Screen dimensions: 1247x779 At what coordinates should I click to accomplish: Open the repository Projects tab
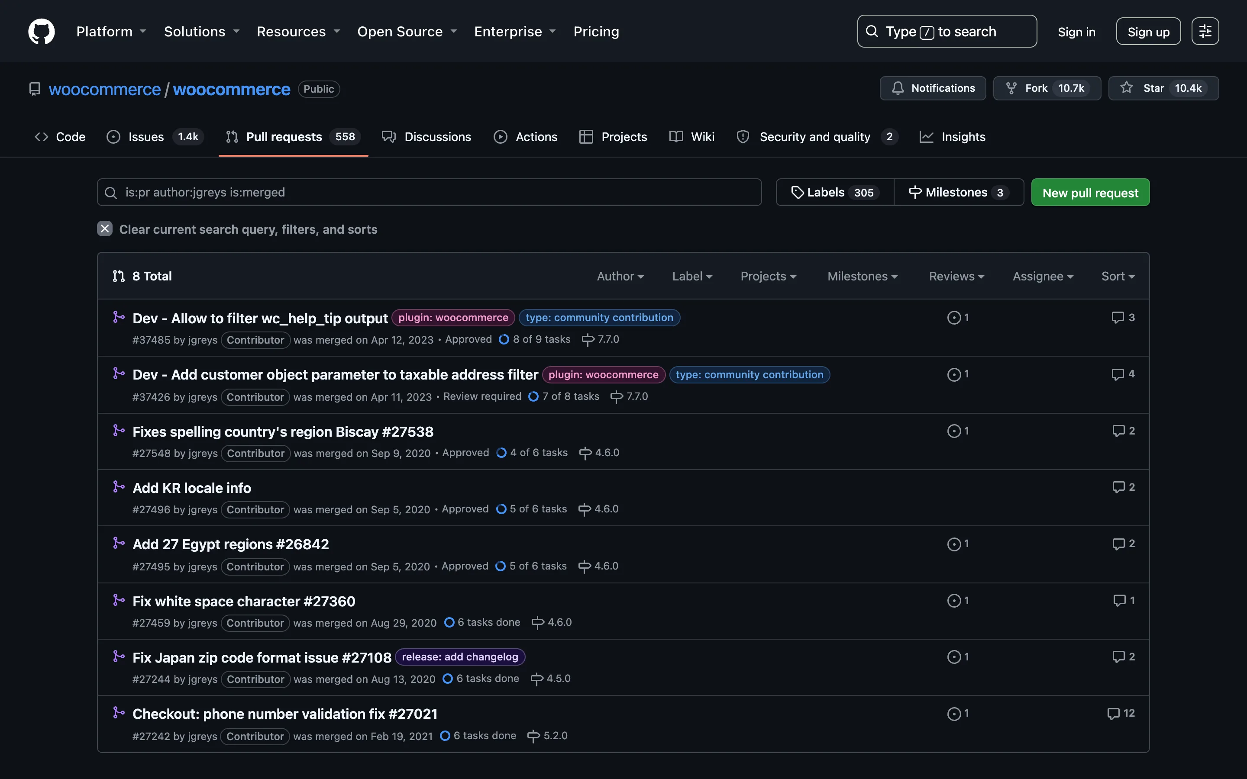[613, 136]
